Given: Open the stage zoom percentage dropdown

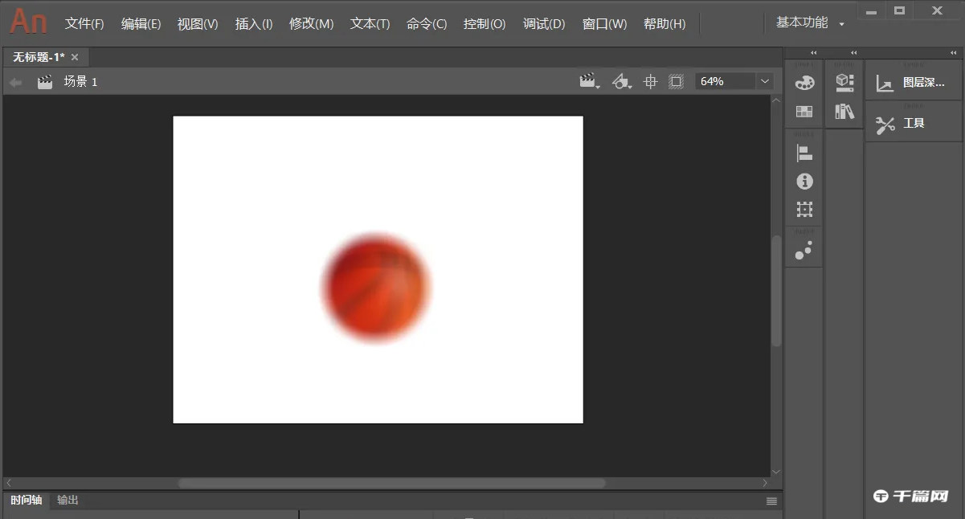Looking at the screenshot, I should pos(764,80).
